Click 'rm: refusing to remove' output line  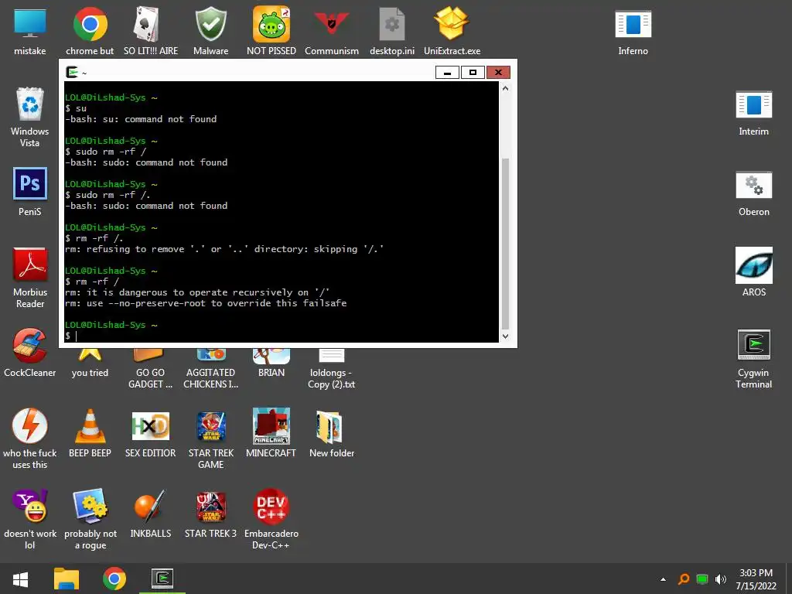tap(224, 249)
